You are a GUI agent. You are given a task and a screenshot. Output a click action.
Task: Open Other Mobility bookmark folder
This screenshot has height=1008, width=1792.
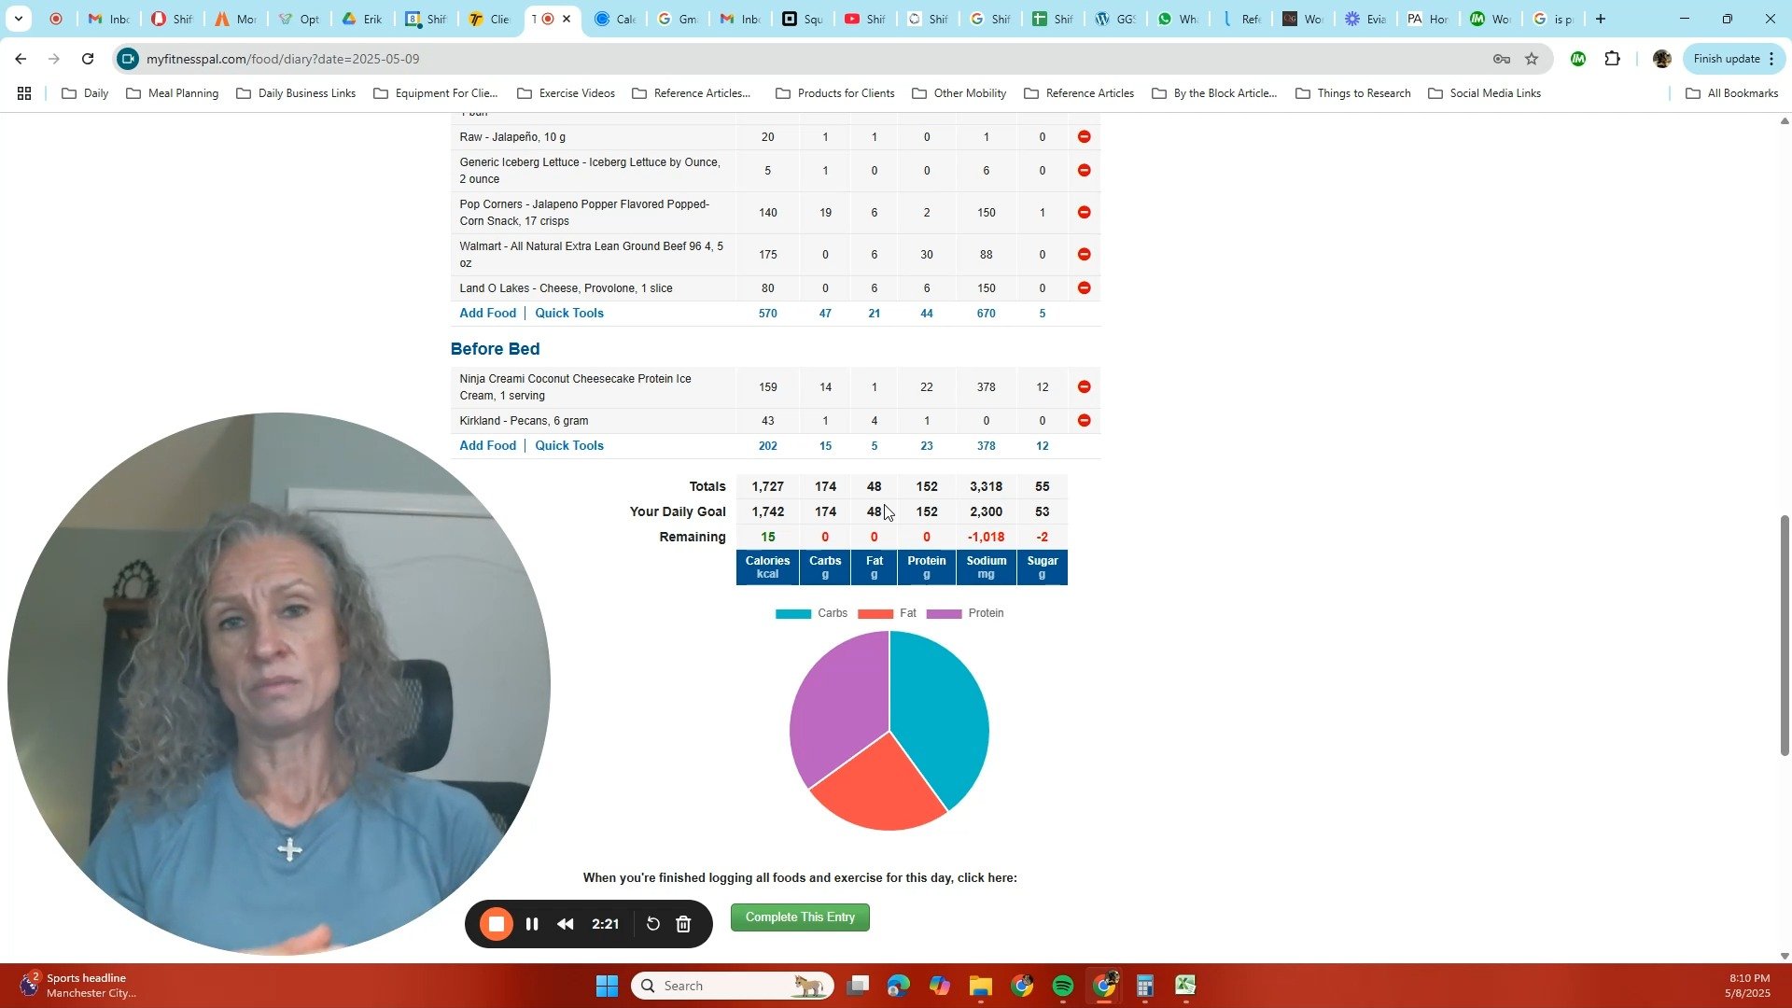[959, 93]
